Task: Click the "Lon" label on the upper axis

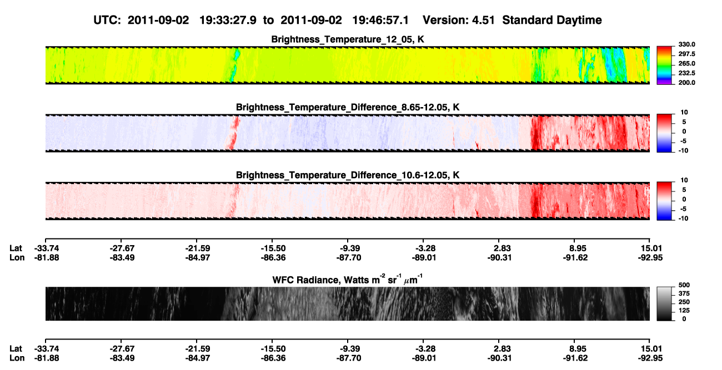Action: click(17, 257)
